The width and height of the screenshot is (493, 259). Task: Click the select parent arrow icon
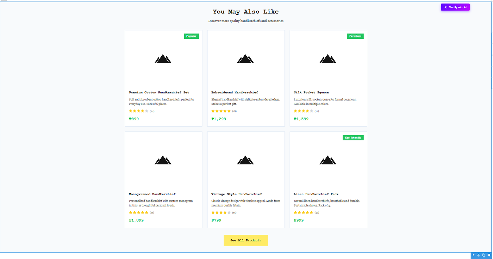click(473, 255)
